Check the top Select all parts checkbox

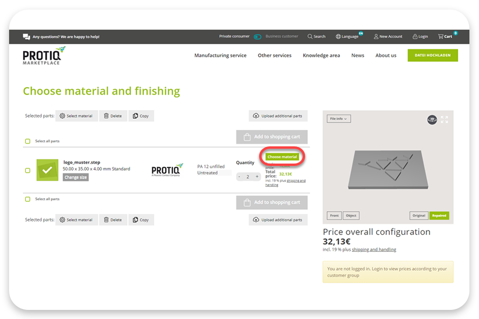tap(27, 141)
